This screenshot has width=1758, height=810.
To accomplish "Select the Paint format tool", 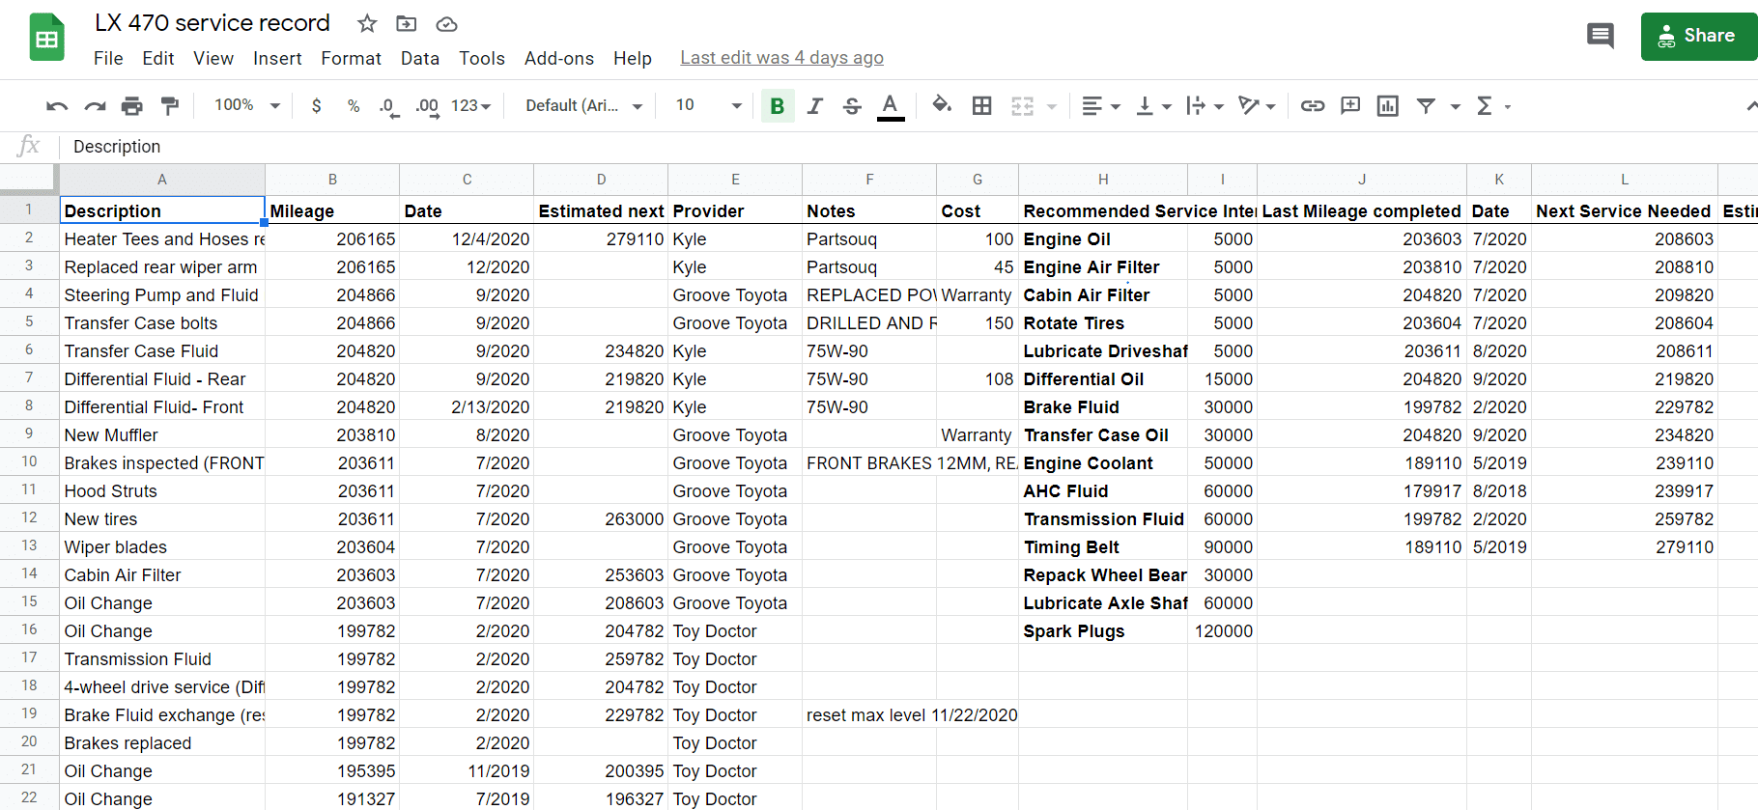I will pos(170,106).
